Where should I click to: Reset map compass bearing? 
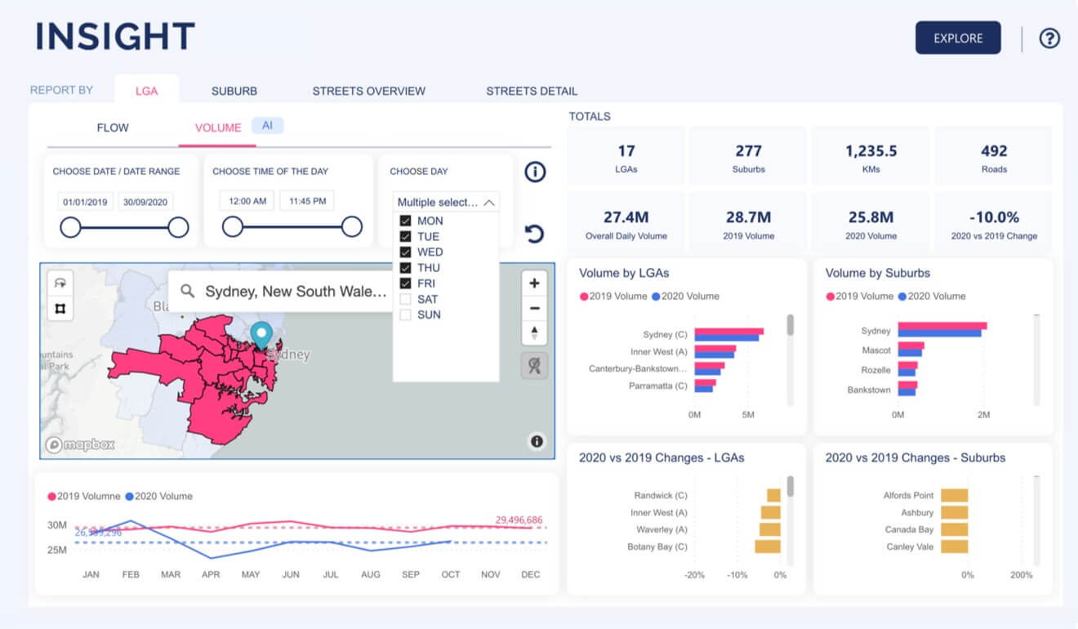point(534,332)
